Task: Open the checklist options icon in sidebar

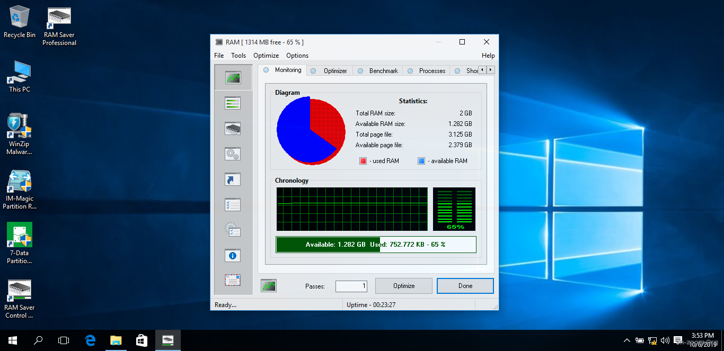Action: click(x=233, y=205)
